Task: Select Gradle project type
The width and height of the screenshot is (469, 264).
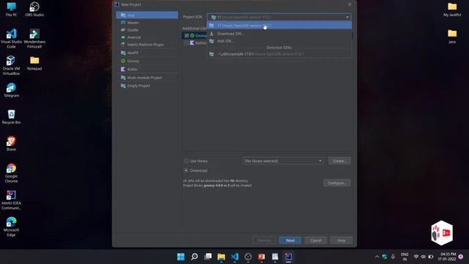Action: [x=147, y=30]
